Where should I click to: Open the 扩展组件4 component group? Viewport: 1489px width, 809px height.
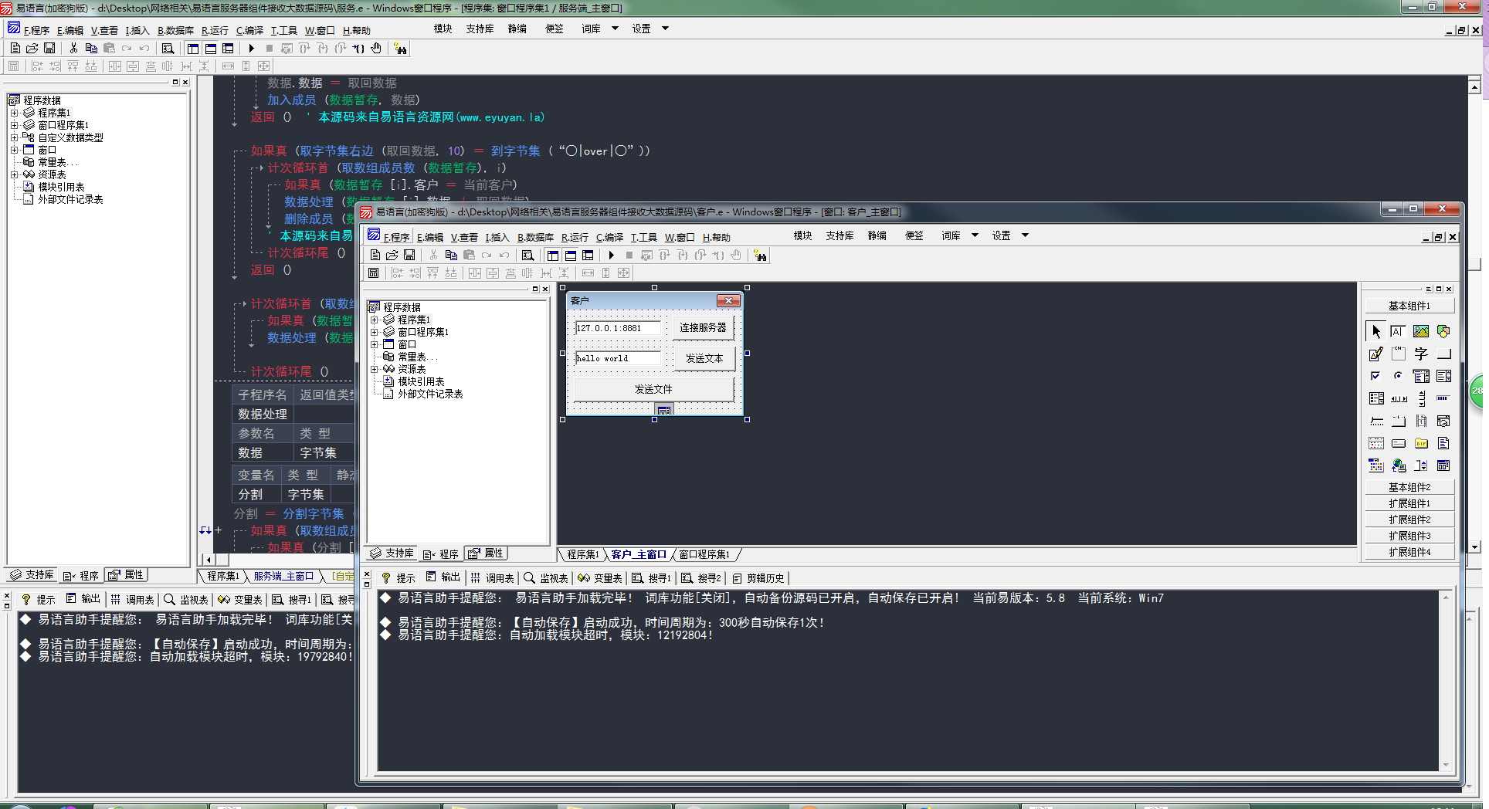1409,552
